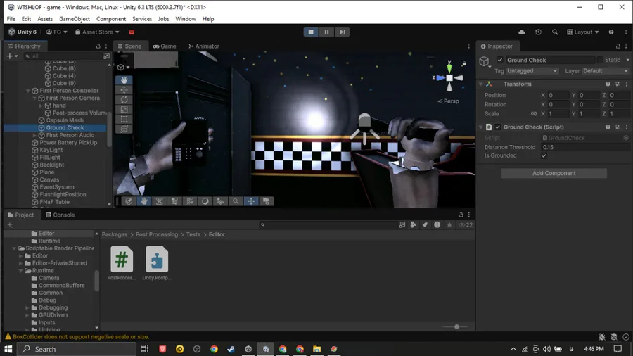The image size is (633, 356).
Task: Select Capsule Mesh in hierarchy
Action: (65, 120)
